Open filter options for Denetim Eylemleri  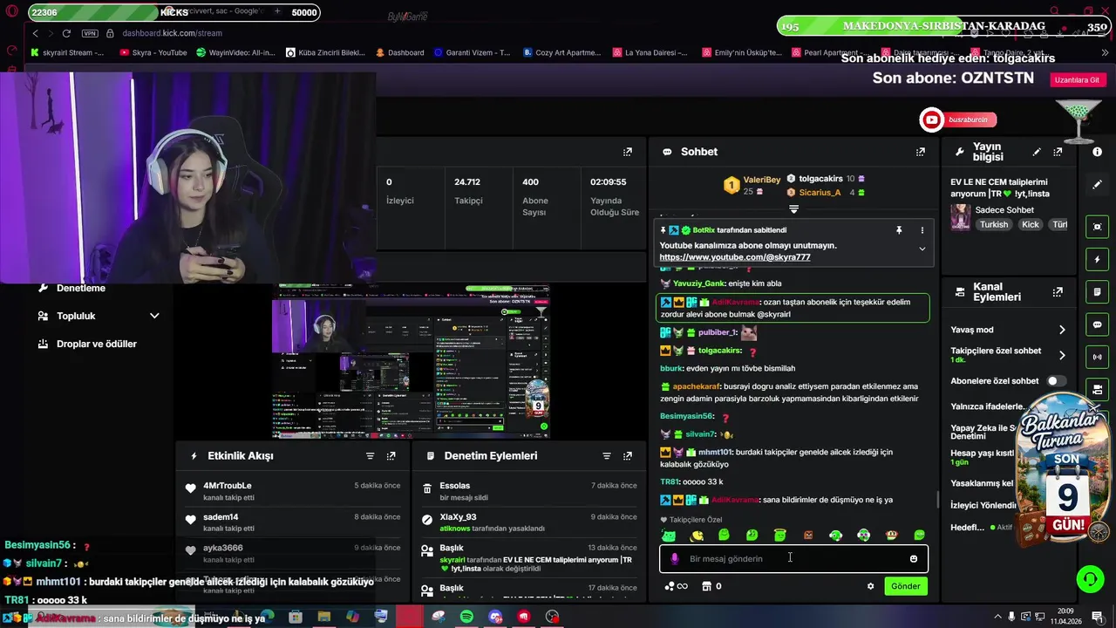(607, 456)
